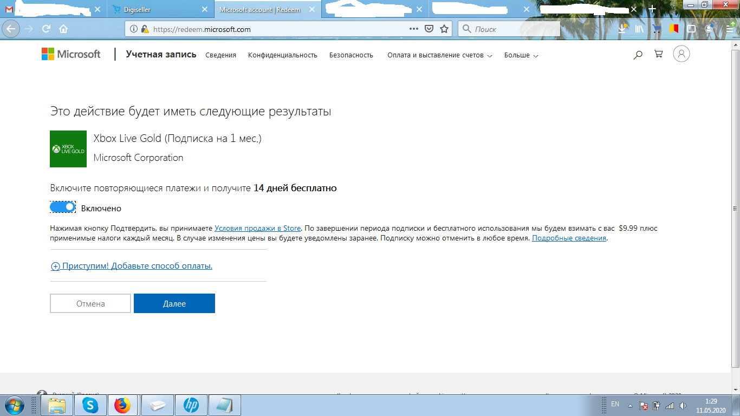Screen dimensions: 740x416
Task: Close the Gmail tab
Action: [98, 10]
